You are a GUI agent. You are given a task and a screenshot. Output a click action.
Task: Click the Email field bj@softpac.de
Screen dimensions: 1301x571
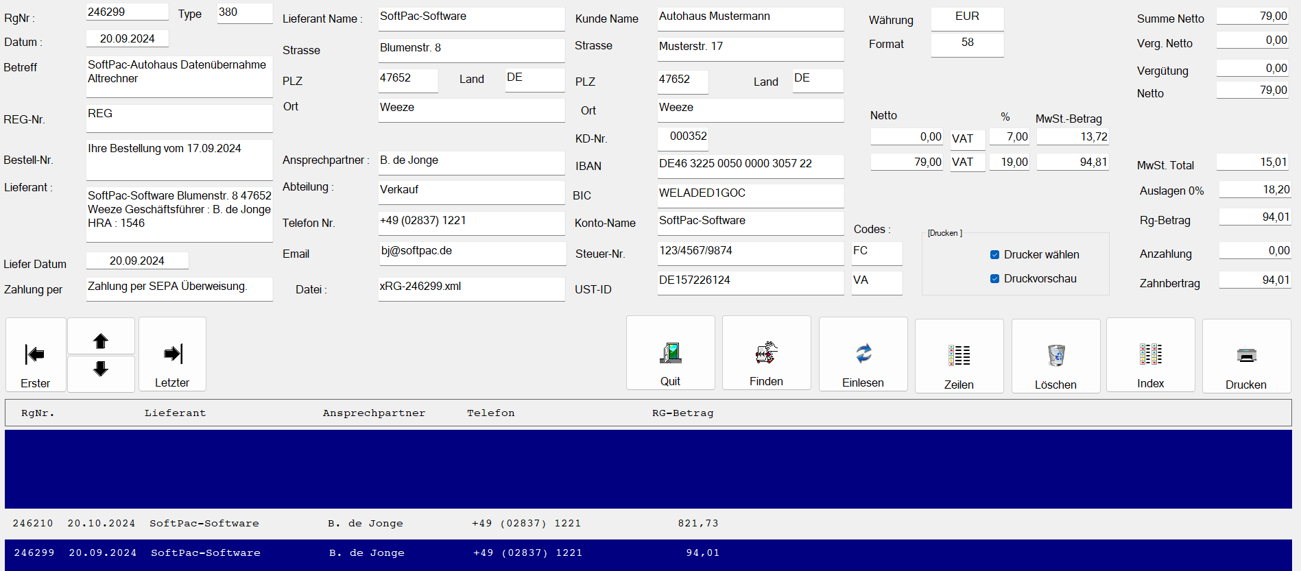tap(472, 254)
